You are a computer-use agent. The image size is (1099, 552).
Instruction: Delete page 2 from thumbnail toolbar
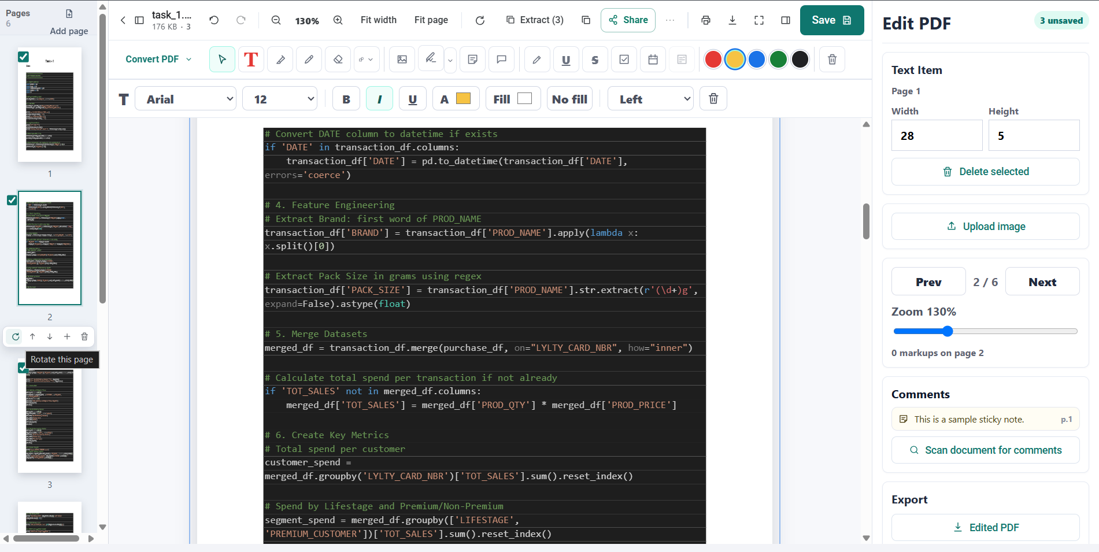coord(84,336)
